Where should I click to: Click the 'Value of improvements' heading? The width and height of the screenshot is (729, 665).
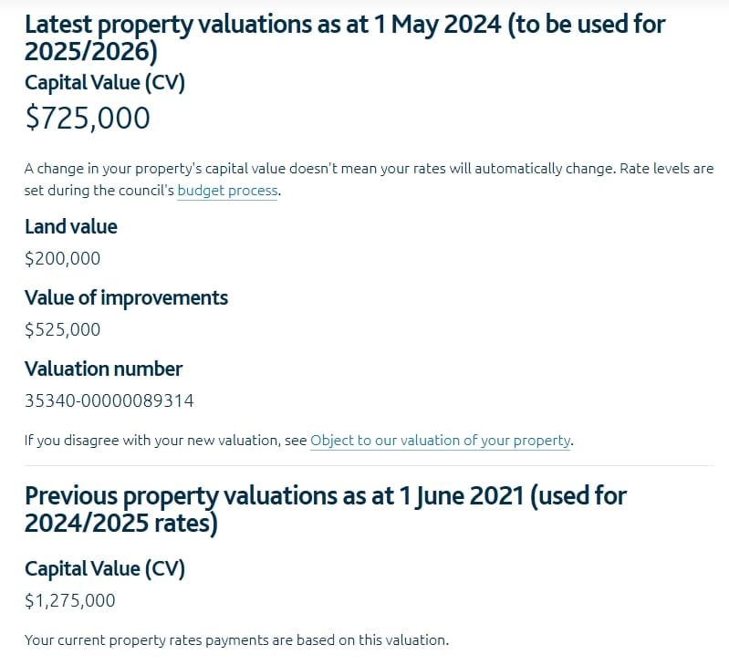coord(126,298)
